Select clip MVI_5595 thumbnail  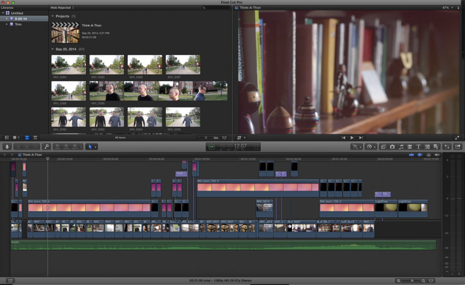coord(183,117)
